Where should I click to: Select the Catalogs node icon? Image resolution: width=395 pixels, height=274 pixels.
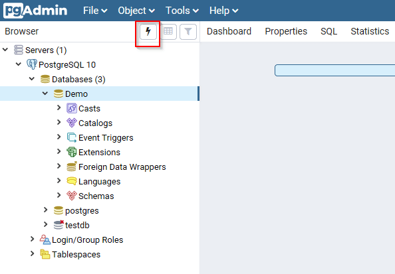[x=72, y=123]
